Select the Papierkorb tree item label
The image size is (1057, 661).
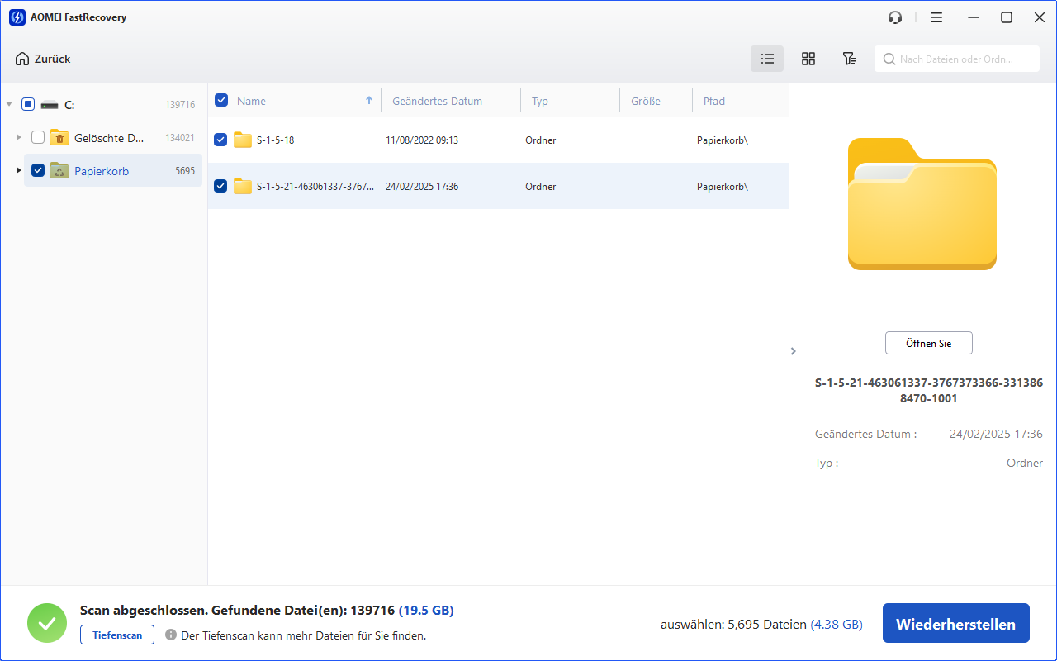click(x=102, y=171)
